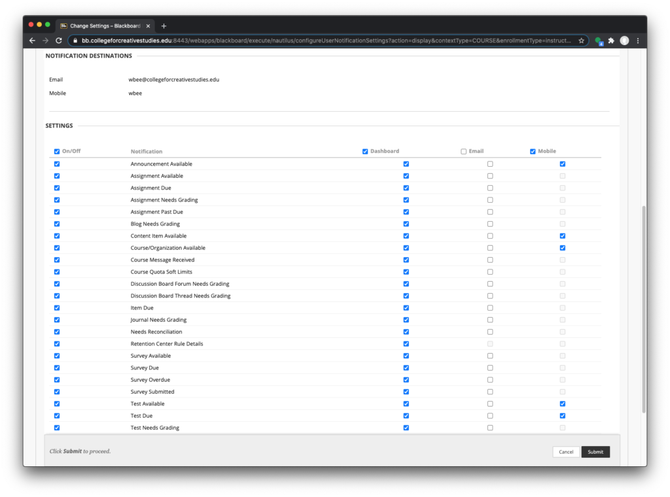Viewport: 670px width, 497px height.
Task: Toggle the Email column header checkbox
Action: click(464, 152)
